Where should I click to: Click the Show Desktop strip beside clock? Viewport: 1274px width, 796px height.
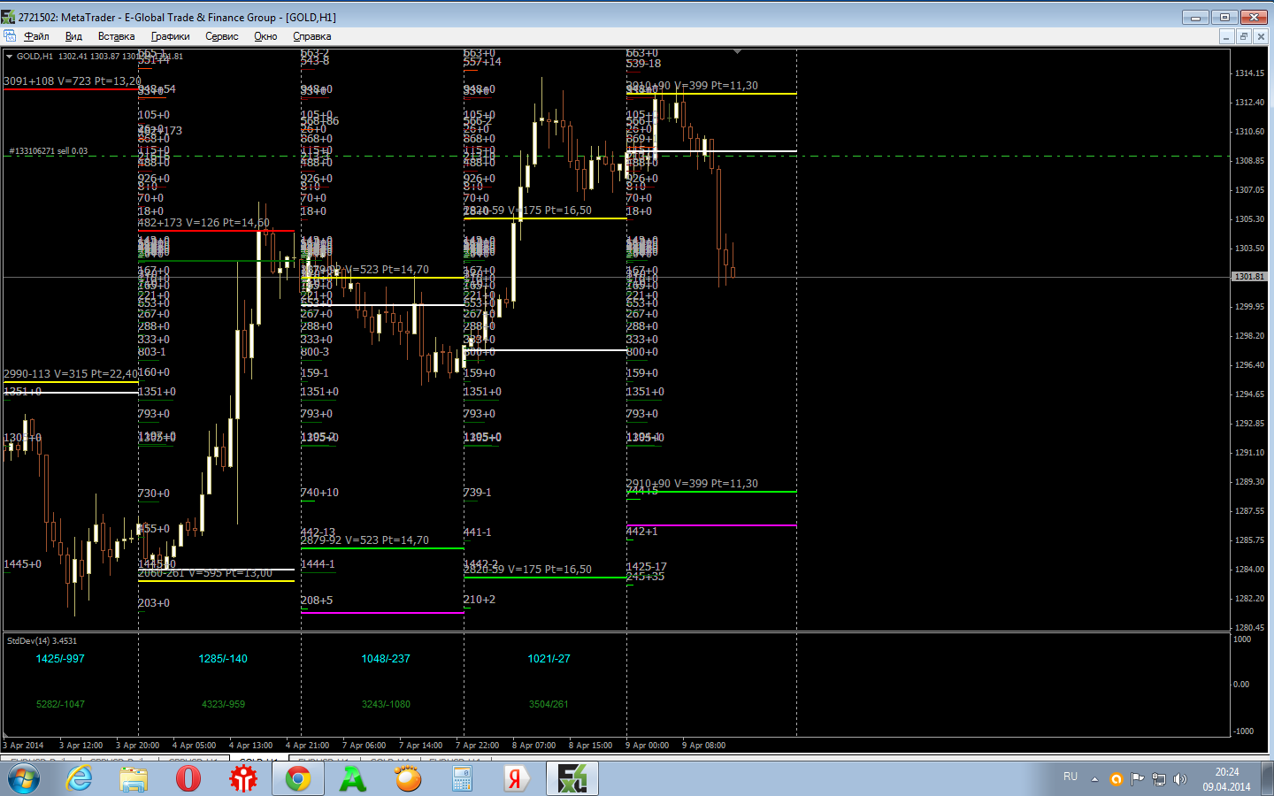click(1268, 779)
